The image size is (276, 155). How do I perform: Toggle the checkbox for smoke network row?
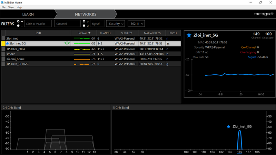click(x=3, y=54)
